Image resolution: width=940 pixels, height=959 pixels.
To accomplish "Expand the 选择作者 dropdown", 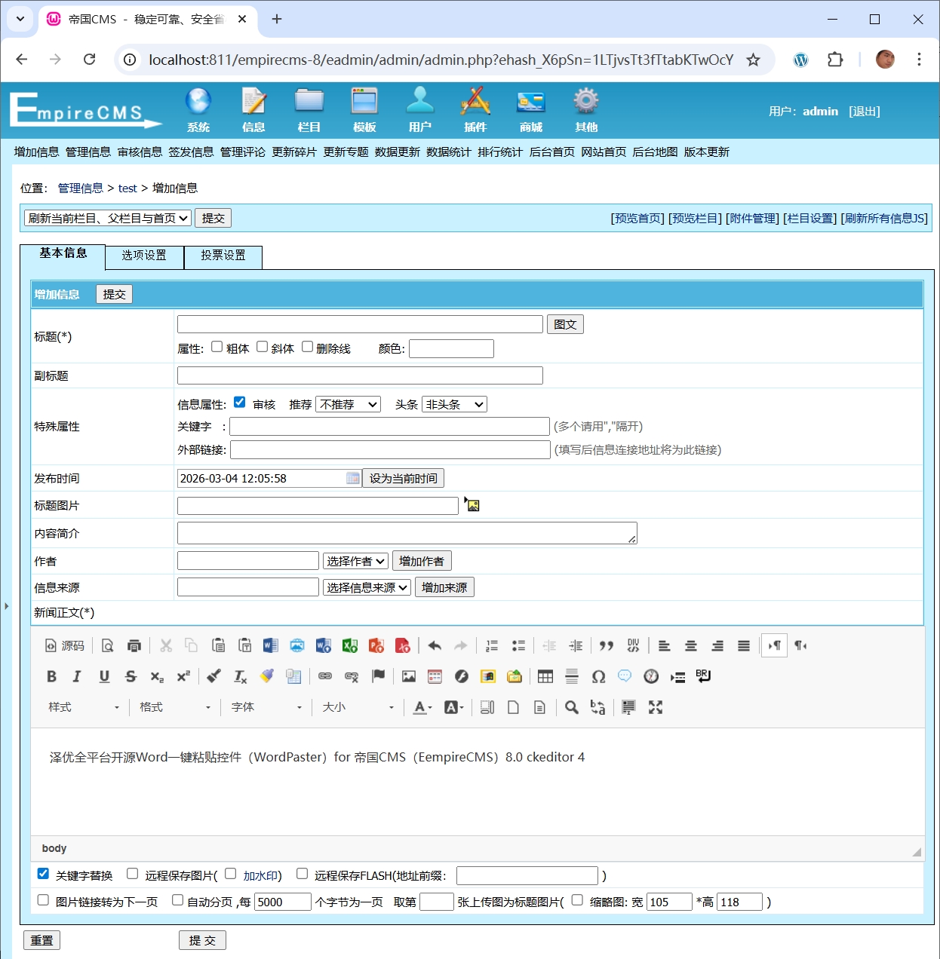I will [355, 561].
